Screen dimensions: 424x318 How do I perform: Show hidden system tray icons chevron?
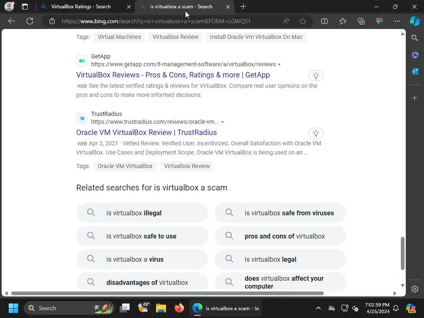point(318,308)
